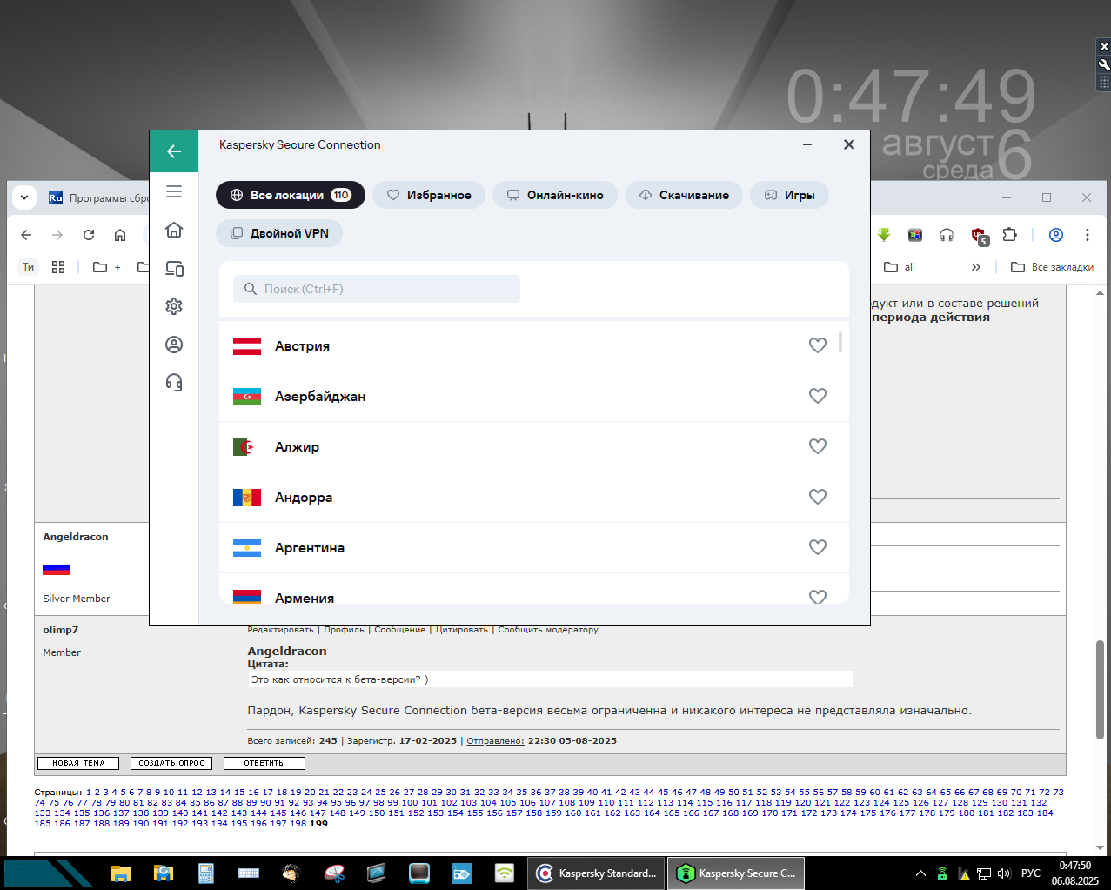Open the settings gear in Kaspersky sidebar
1111x890 pixels.
coord(174,306)
